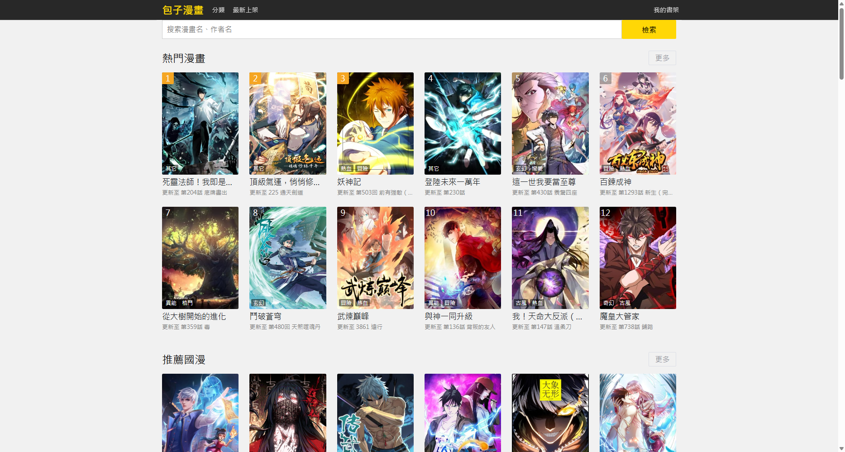The image size is (845, 452).
Task: Open the rank 2 頂級氣運 cover thumbnail
Action: (x=288, y=124)
